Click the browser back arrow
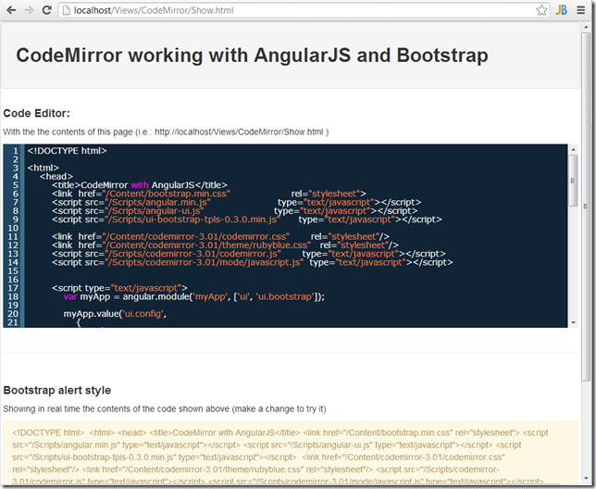 click(11, 10)
